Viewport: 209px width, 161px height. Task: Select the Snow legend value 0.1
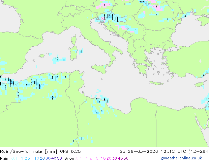click(79, 158)
